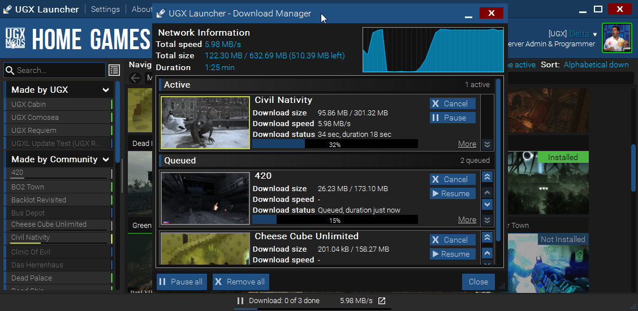Move 420 download up one position
The width and height of the screenshot is (638, 311).
pyautogui.click(x=487, y=193)
